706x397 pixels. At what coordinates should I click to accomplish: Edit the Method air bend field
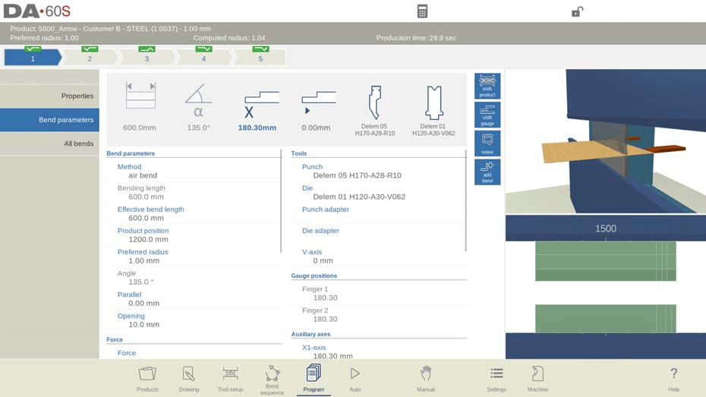(194, 171)
